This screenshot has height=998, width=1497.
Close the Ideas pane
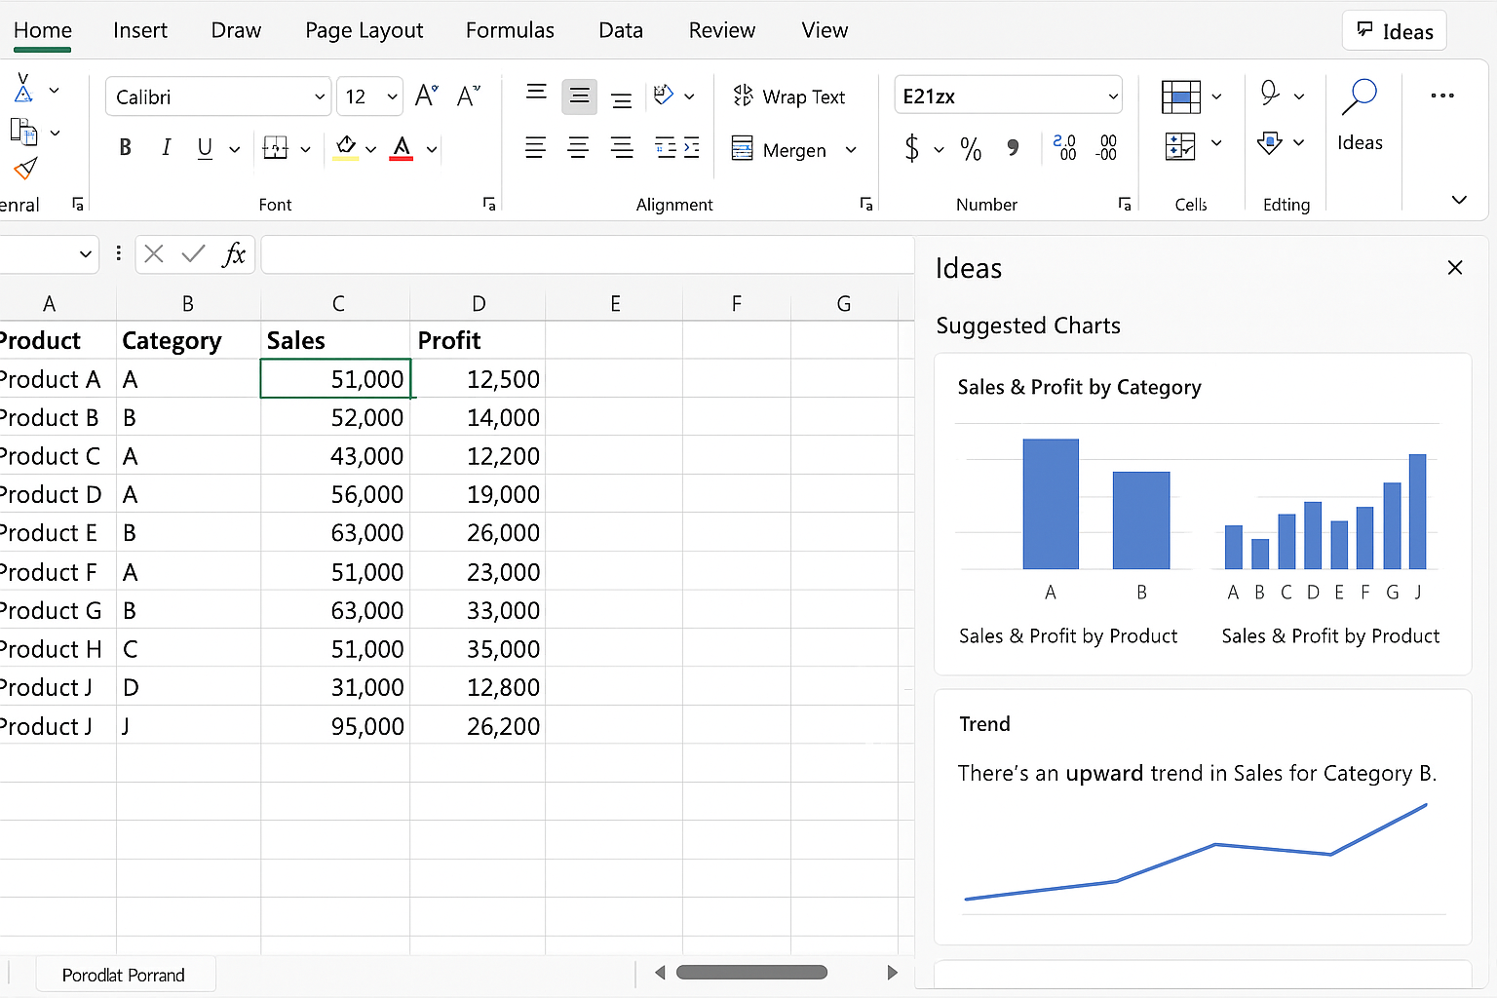(x=1455, y=267)
